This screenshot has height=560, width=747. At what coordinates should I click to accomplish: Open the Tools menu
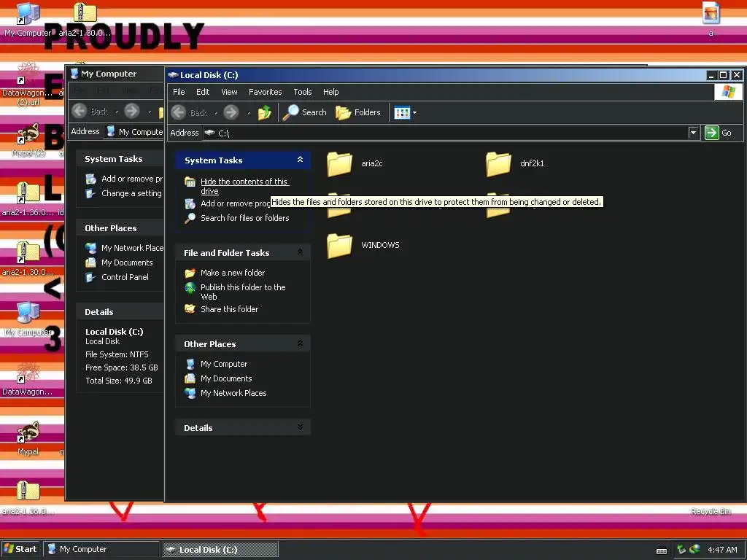(303, 92)
